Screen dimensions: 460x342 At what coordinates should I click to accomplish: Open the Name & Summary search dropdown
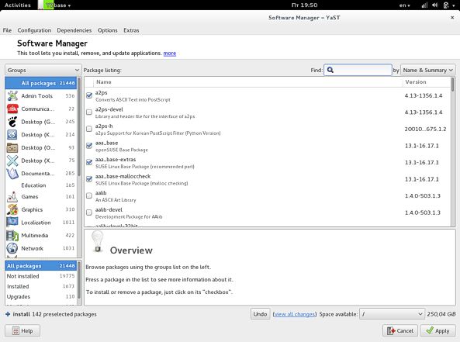click(427, 70)
